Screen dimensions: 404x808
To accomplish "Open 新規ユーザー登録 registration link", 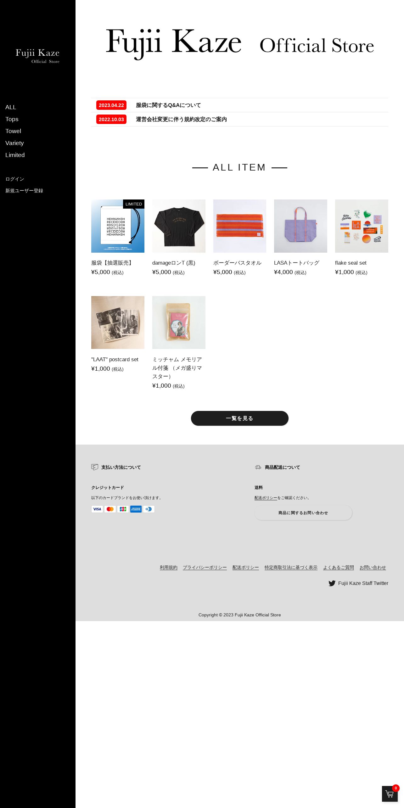I will pos(24,191).
